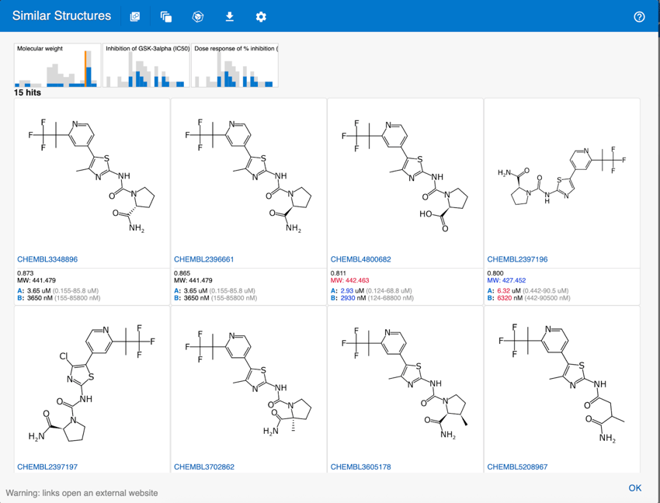Screen dimensions: 660x503
Task: Download the similar structures results
Action: click(229, 16)
